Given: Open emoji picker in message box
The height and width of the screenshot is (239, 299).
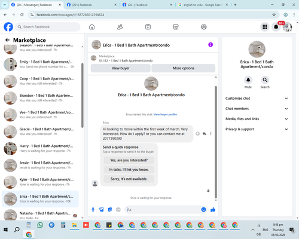Looking at the screenshot, I should (x=203, y=210).
